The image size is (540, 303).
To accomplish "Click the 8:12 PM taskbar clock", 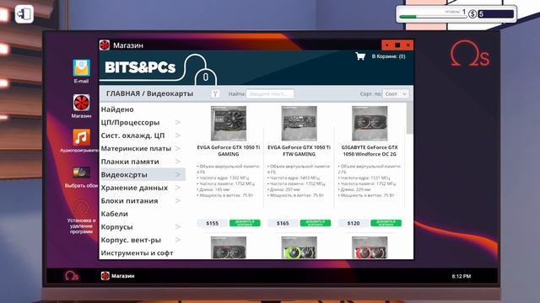I will tap(462, 276).
